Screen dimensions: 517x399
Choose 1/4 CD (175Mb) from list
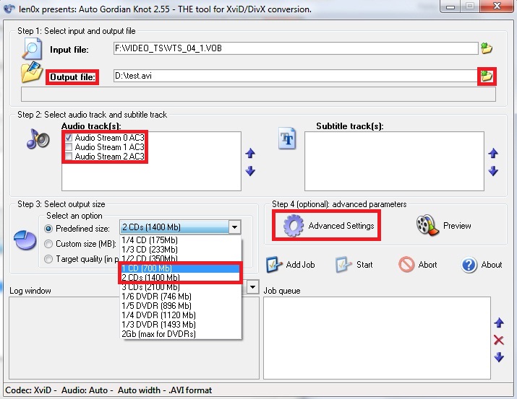(x=181, y=240)
